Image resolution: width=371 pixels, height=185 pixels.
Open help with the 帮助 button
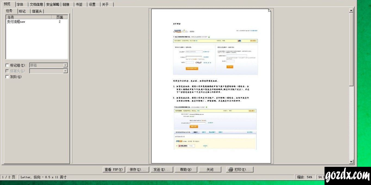[x=186, y=170]
